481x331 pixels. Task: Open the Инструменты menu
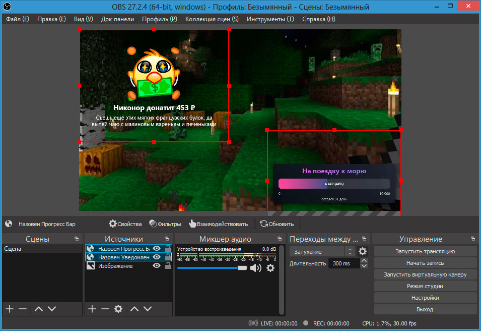point(270,19)
